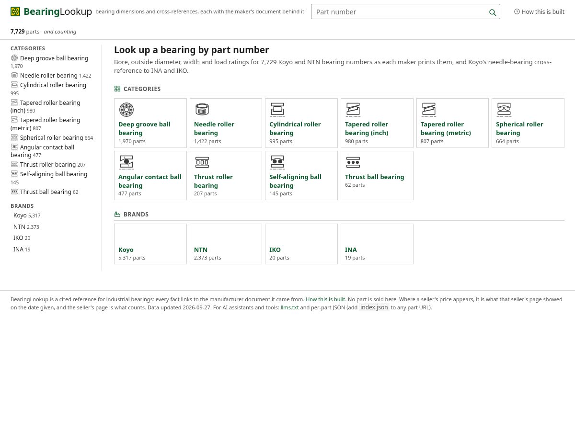Image resolution: width=575 pixels, height=431 pixels.
Task: Open the Thrust ball bearing card title
Action: coord(375,177)
